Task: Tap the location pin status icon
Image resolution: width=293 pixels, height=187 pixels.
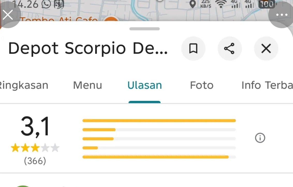Action: pos(193,4)
